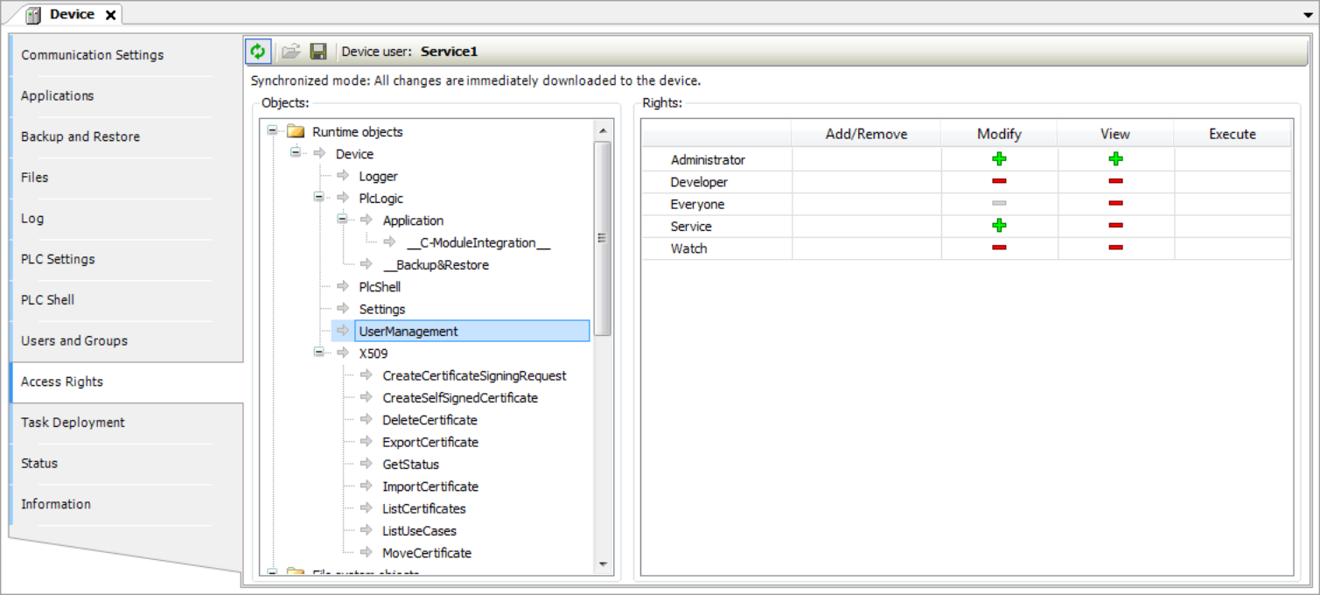Image resolution: width=1320 pixels, height=595 pixels.
Task: Click the arrow icon beside ImportCertificate
Action: click(367, 486)
